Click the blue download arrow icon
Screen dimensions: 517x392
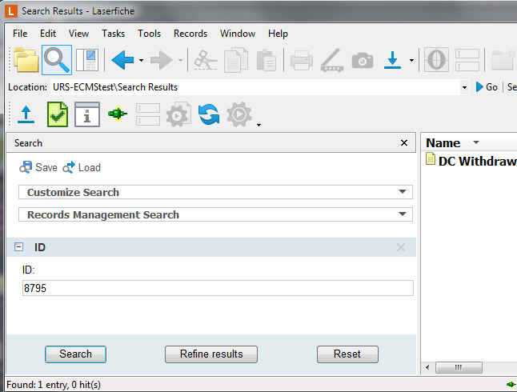[392, 60]
